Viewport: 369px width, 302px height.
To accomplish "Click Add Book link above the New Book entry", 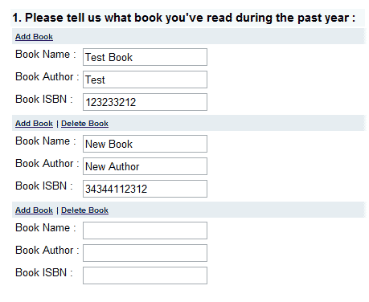I will coord(34,124).
